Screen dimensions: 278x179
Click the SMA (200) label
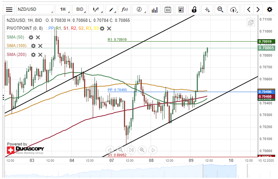click(x=16, y=54)
